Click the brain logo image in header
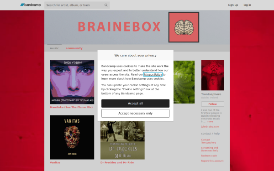Viewport: 274px width, 171px height. coord(184,27)
